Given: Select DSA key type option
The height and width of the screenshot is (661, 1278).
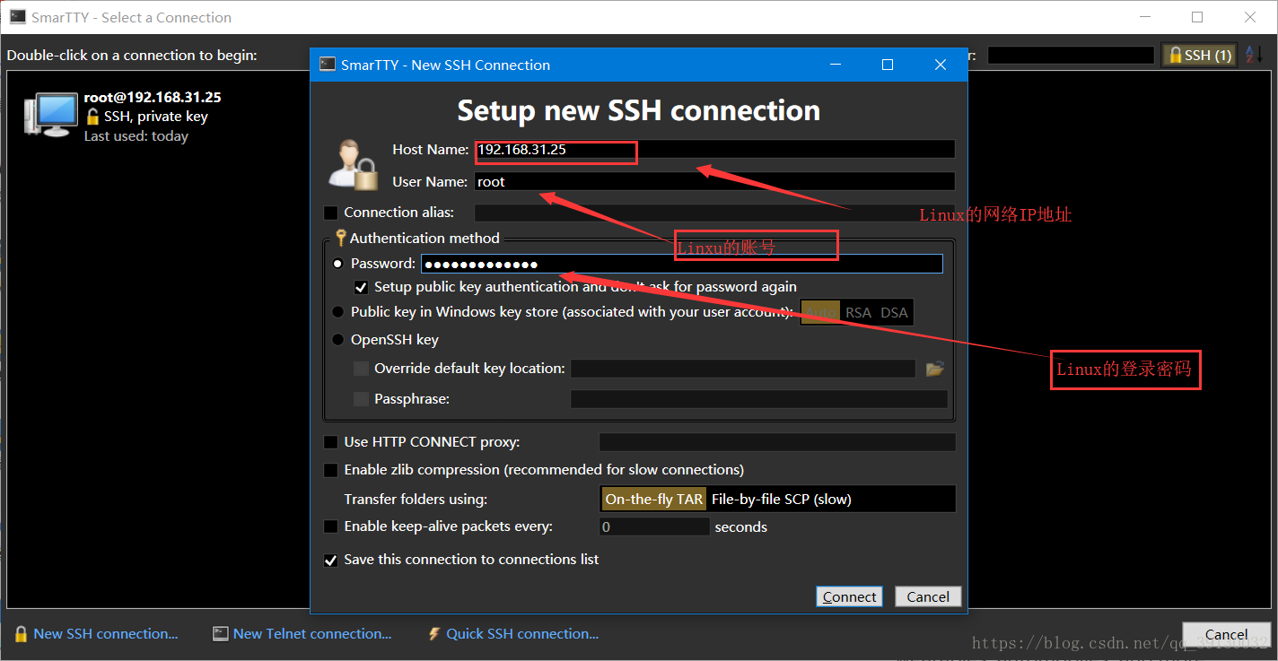Looking at the screenshot, I should pos(894,312).
